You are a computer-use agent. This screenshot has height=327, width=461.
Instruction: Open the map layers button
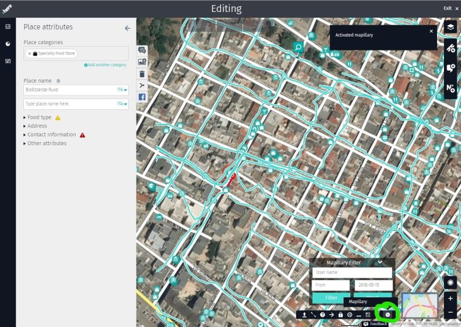(x=450, y=27)
